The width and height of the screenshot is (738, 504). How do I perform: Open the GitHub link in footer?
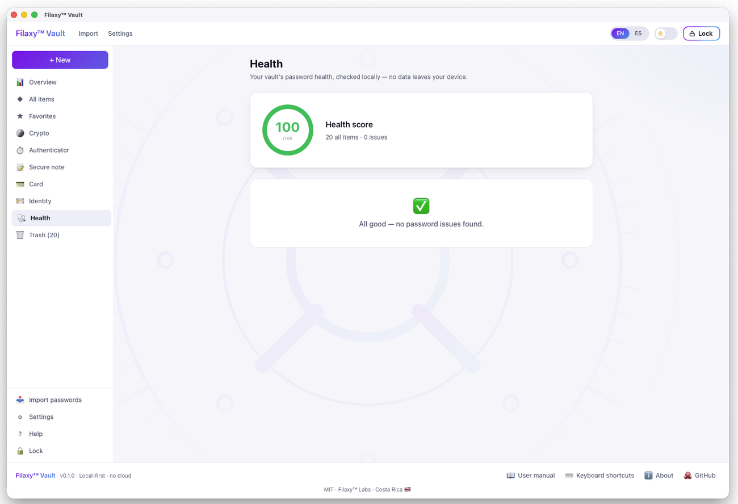pos(699,476)
